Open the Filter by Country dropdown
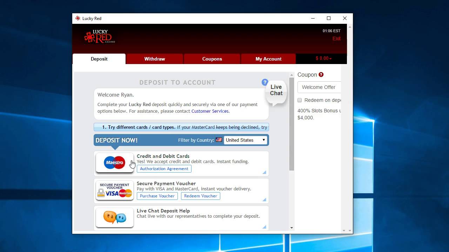This screenshot has height=252, width=449. click(246, 140)
